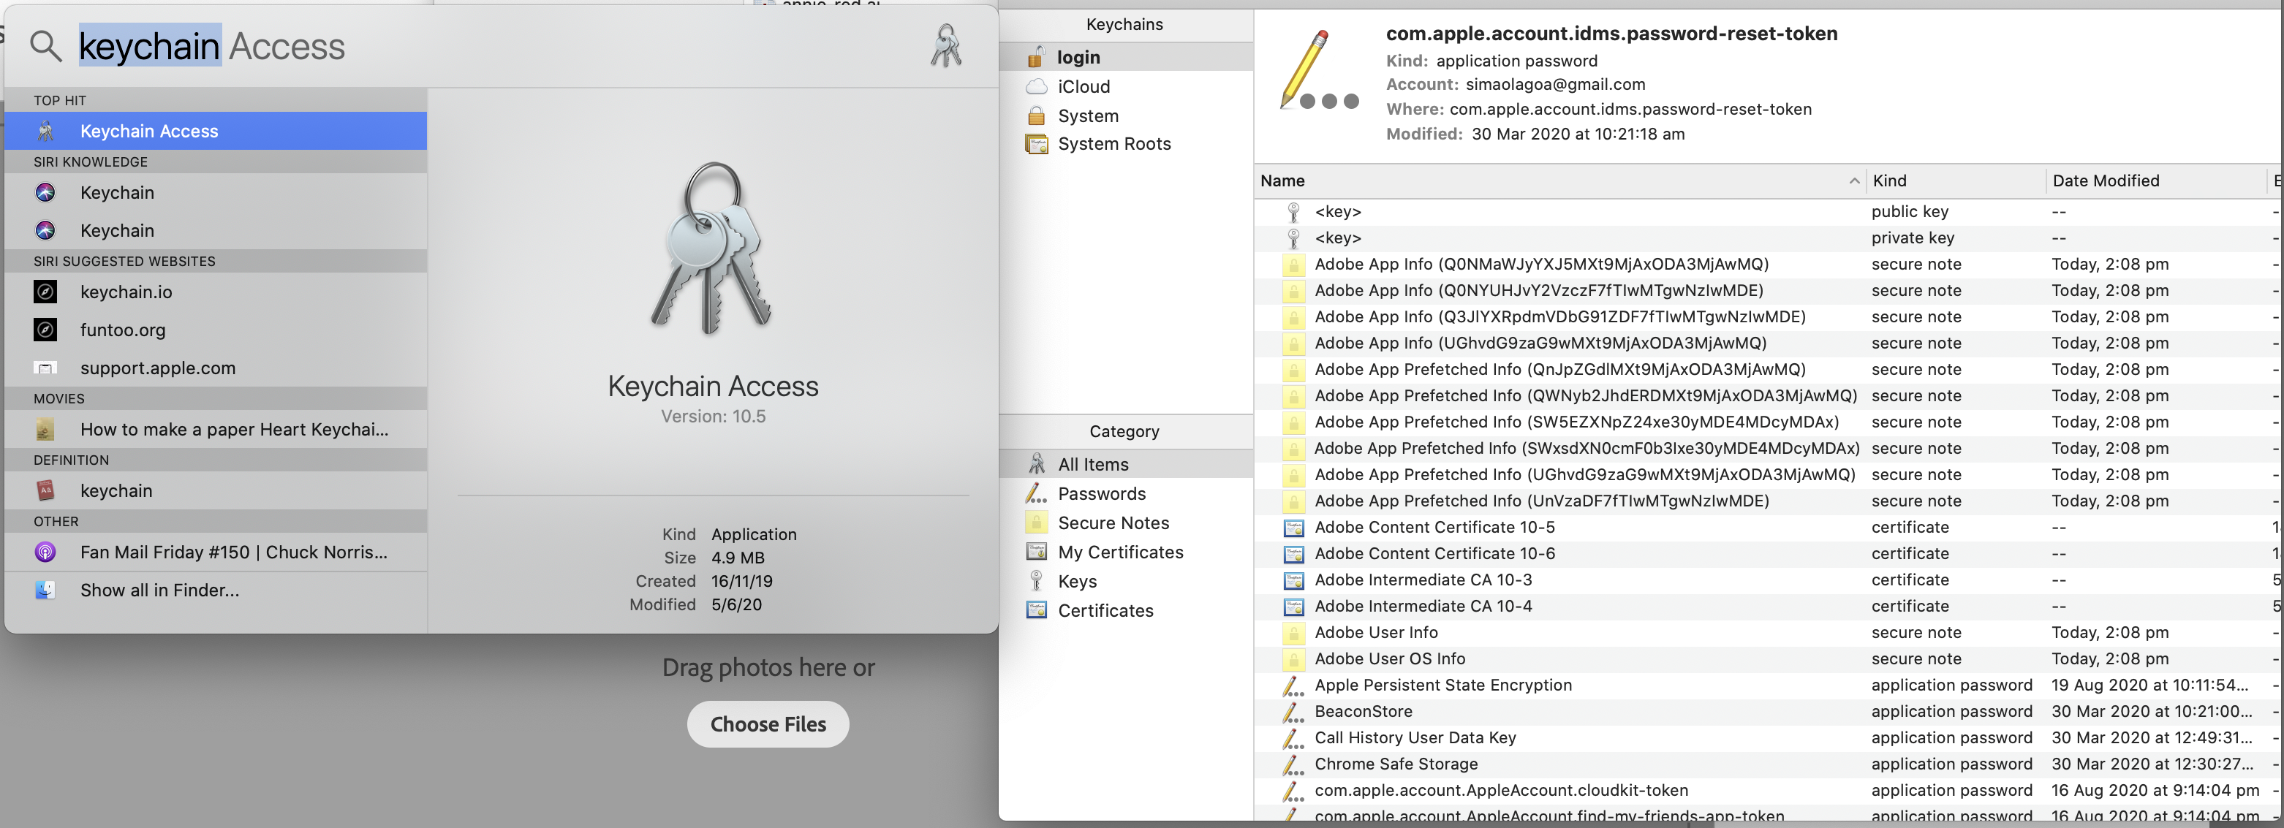Screen dimensions: 2284x828
Task: Open the keychain.io suggested website
Action: 126,292
